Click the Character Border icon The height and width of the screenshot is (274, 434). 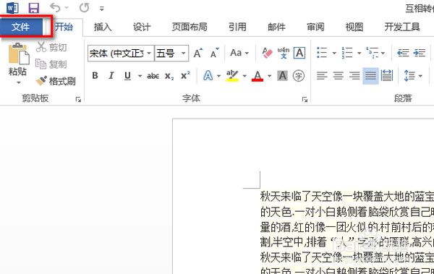tap(299, 53)
